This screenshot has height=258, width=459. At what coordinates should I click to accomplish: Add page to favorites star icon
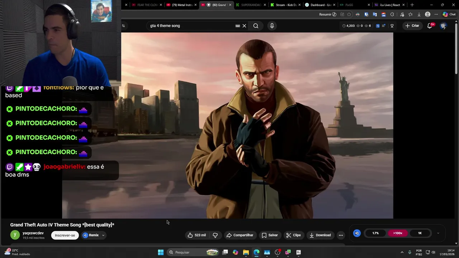(x=349, y=14)
